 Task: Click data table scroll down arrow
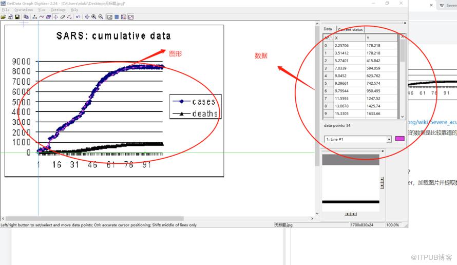[x=402, y=117]
